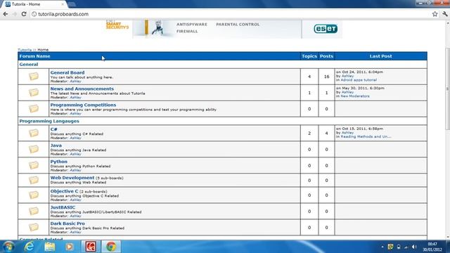450x253 pixels.
Task: Click the 'Forum Name' column header
Action: pyautogui.click(x=34, y=56)
